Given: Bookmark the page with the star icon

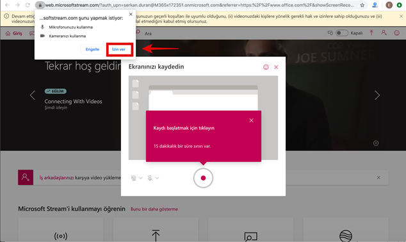Looking at the screenshot, I should [362, 5].
